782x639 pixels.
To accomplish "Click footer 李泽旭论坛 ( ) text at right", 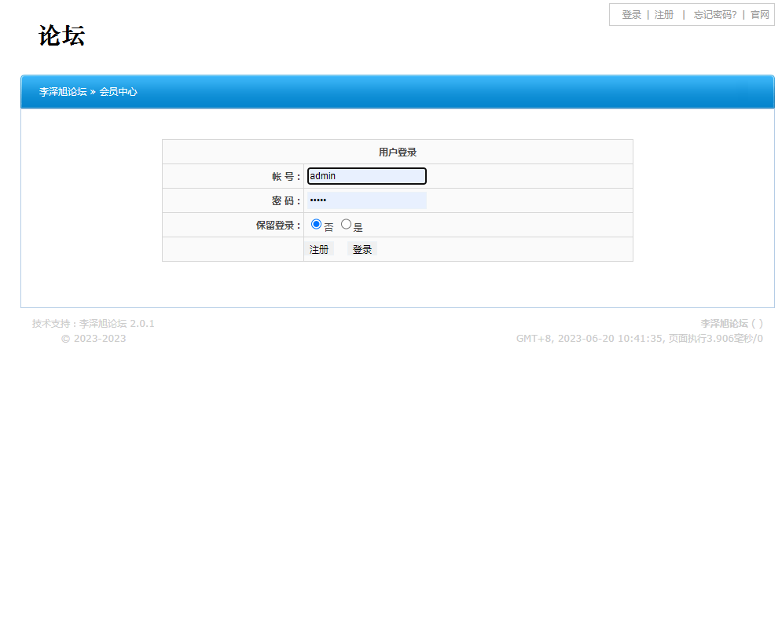I will click(732, 324).
